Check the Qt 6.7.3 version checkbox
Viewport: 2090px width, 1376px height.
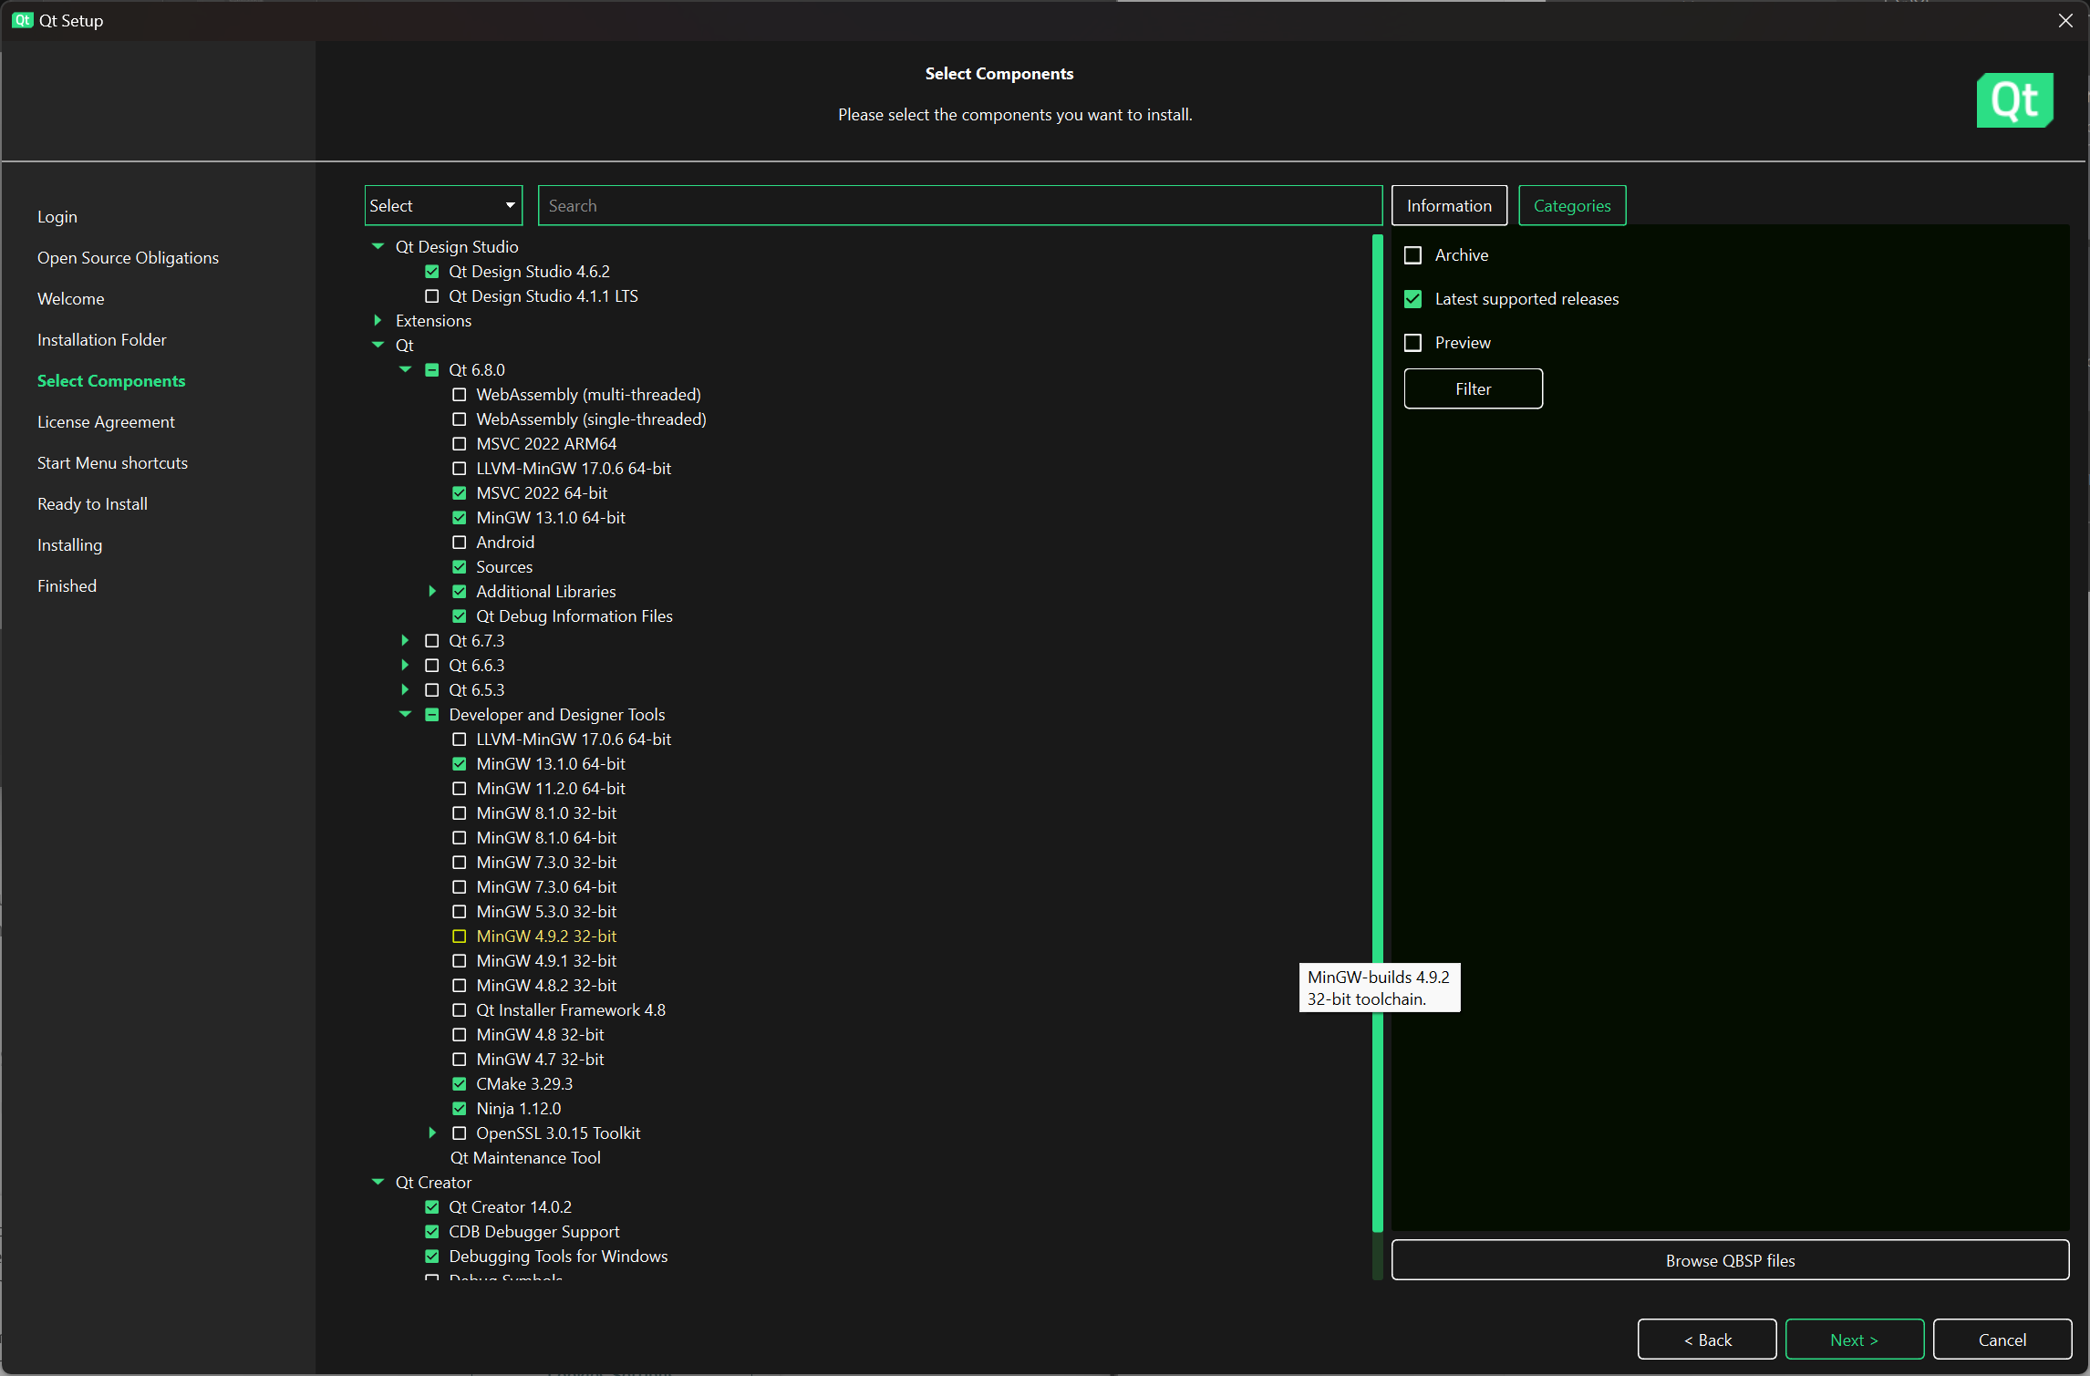click(x=432, y=641)
